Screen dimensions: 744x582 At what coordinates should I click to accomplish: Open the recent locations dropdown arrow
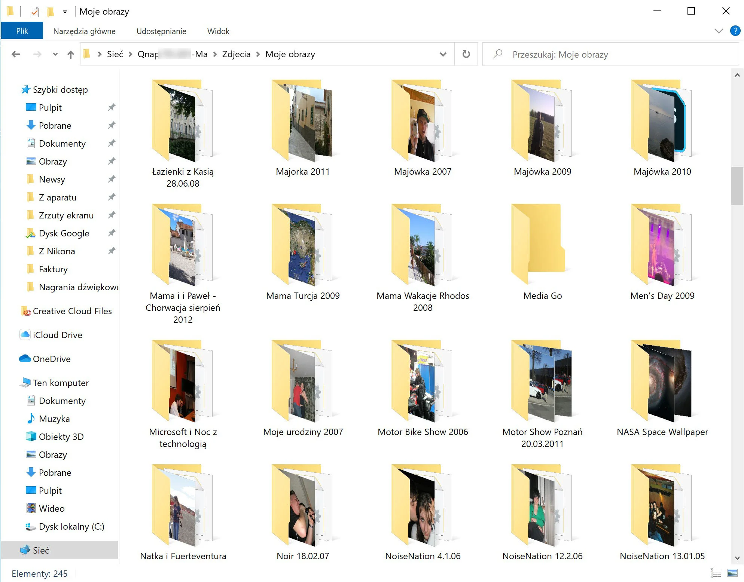coord(55,55)
